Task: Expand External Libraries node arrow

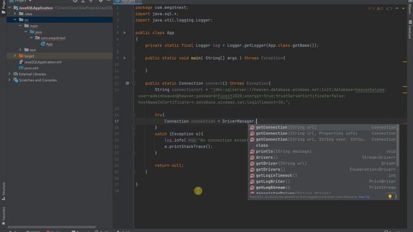Action: (x=10, y=74)
